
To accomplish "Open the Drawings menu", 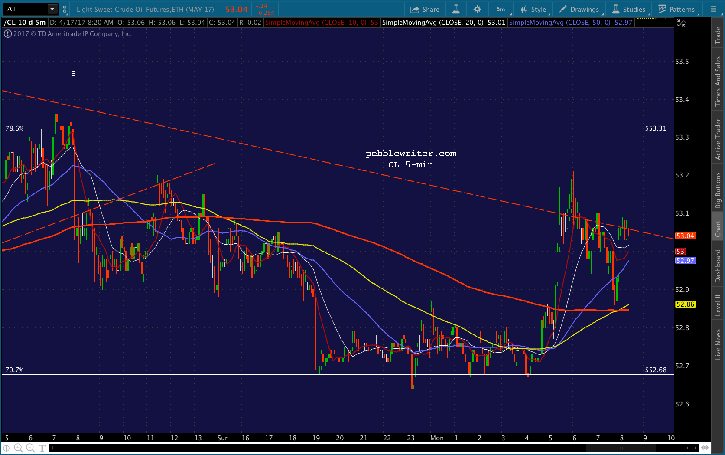I will point(579,9).
